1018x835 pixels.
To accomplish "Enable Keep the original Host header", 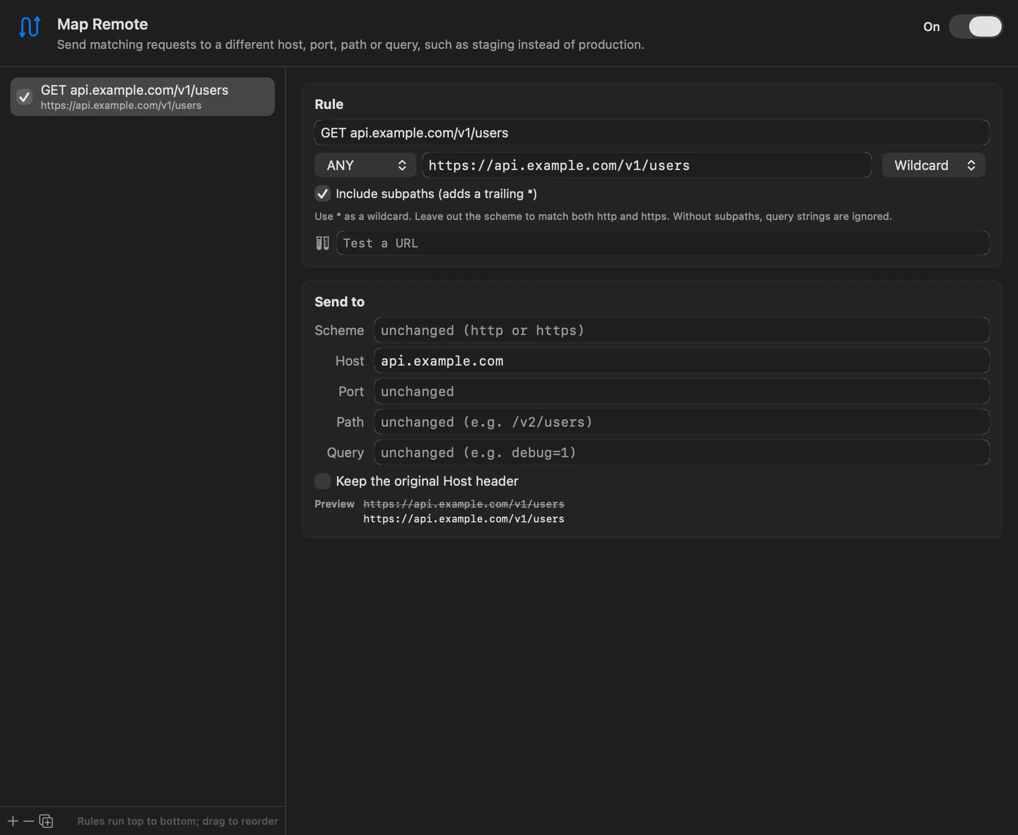I will [x=323, y=481].
